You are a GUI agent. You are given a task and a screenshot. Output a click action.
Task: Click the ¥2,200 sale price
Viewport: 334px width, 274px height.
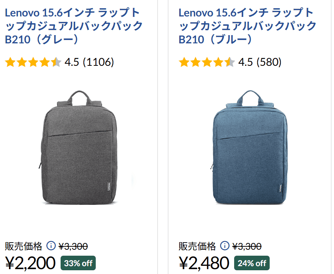[30, 263]
